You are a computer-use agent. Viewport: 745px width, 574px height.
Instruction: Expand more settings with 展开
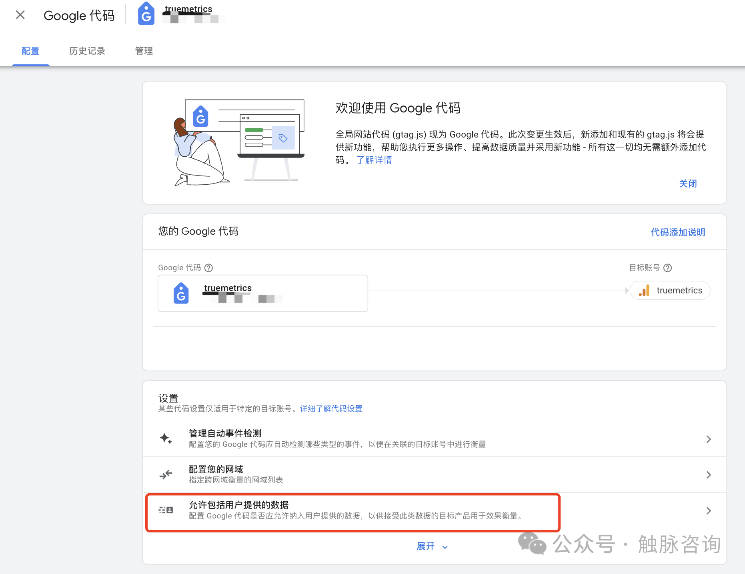[432, 546]
